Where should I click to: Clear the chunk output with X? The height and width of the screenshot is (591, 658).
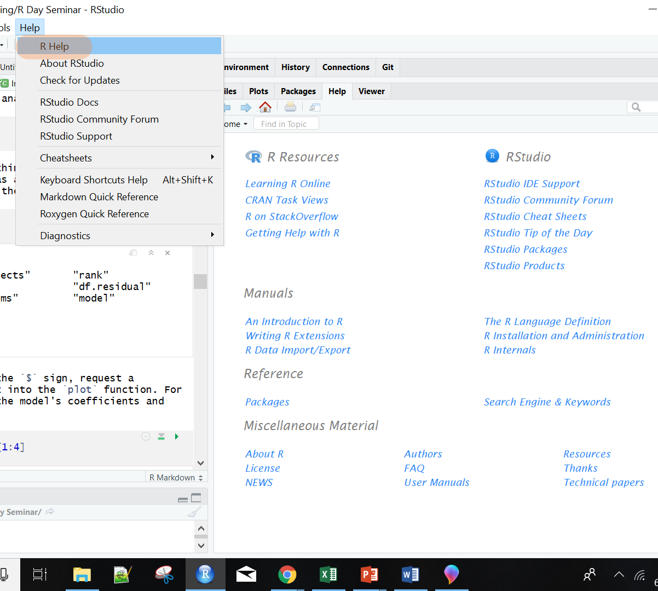point(168,253)
